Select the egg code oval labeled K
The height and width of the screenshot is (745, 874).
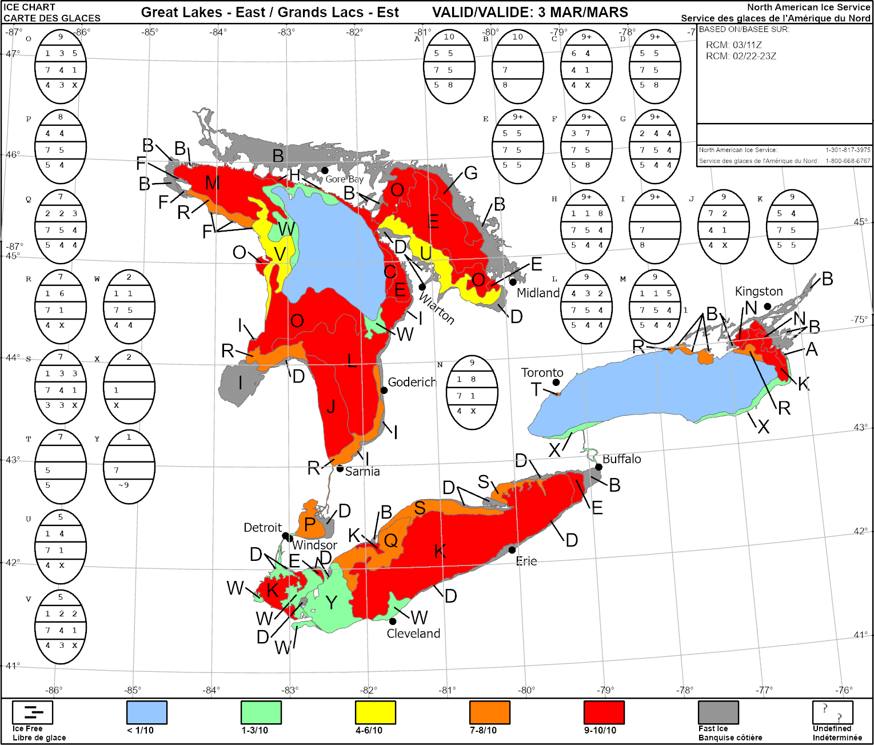[x=792, y=226]
